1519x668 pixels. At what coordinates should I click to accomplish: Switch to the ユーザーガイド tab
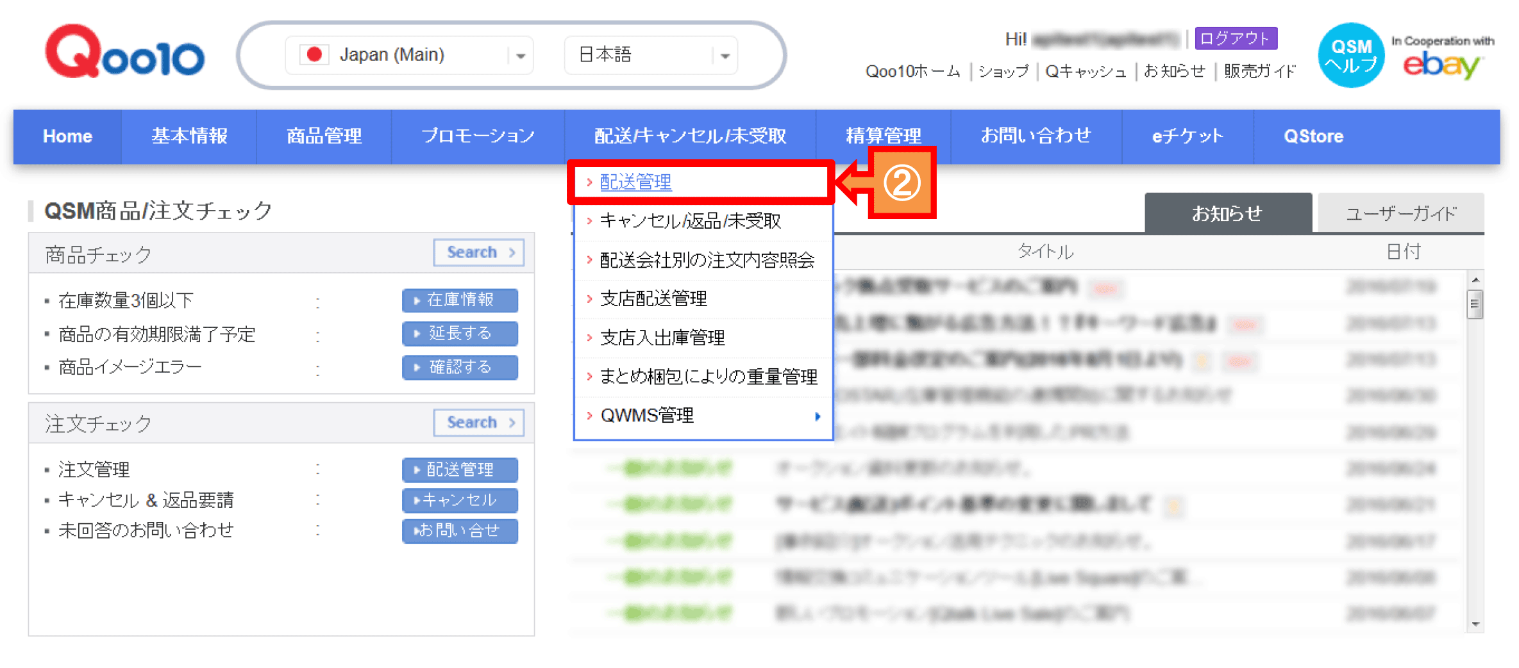(1400, 213)
